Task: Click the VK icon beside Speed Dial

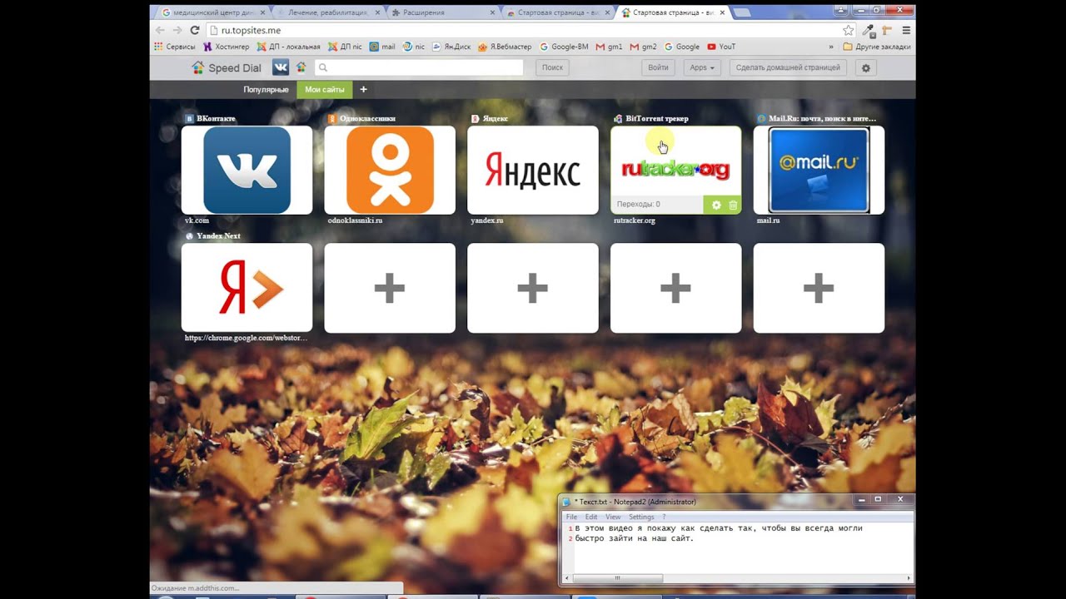Action: 281,67
